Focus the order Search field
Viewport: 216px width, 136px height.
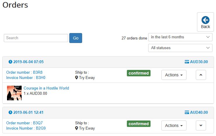[36, 38]
